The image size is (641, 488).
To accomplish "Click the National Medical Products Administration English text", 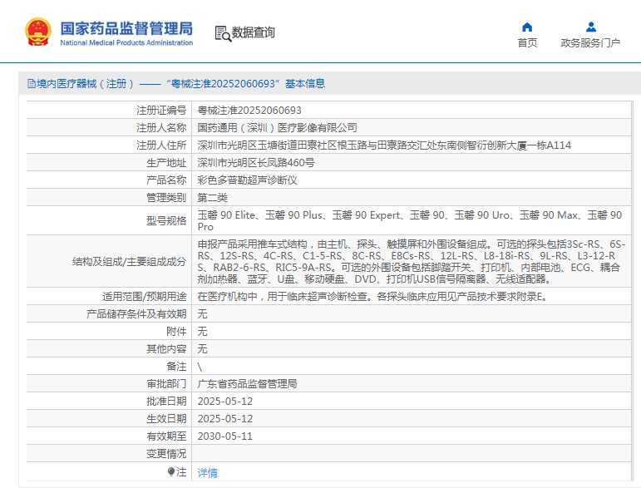I will click(126, 42).
